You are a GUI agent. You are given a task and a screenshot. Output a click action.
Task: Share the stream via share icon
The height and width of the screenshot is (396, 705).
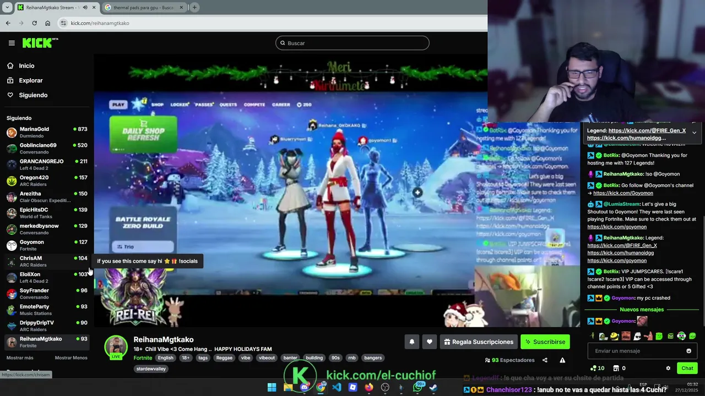[x=545, y=360]
